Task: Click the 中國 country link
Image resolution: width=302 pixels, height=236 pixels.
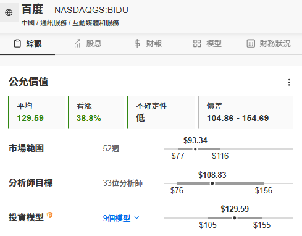Action: coord(28,23)
